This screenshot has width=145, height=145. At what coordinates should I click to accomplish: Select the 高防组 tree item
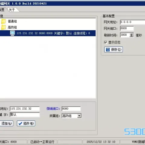(x=12, y=27)
